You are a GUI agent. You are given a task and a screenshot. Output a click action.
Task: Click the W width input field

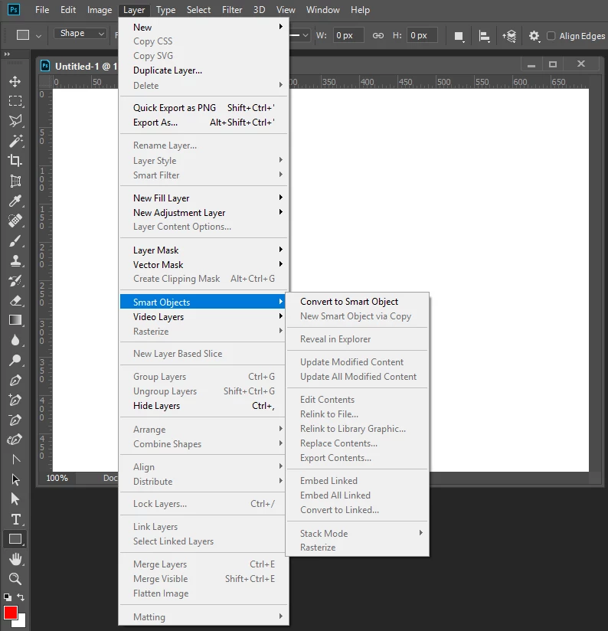(x=348, y=35)
